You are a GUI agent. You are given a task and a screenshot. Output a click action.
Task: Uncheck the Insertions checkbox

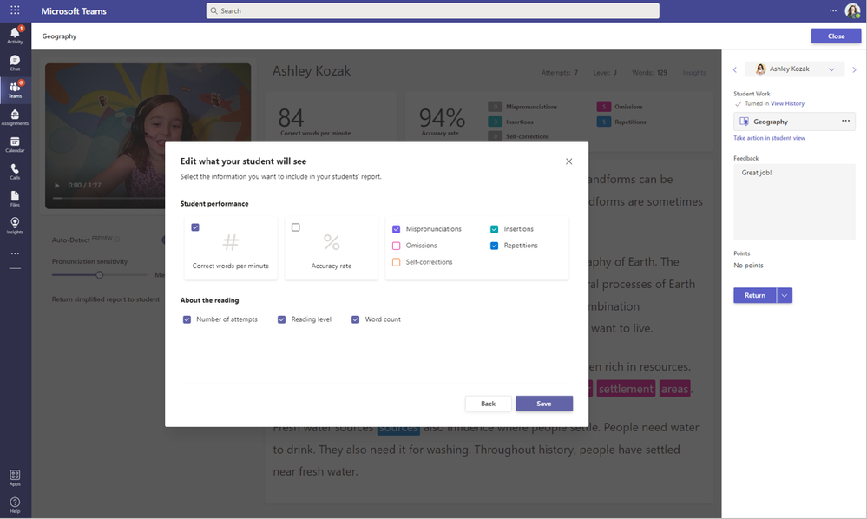(x=495, y=229)
